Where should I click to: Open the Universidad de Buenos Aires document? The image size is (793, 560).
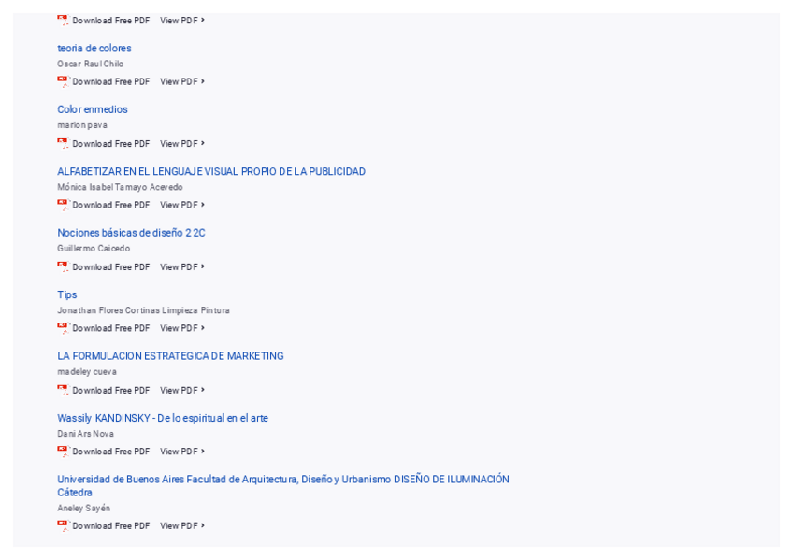[283, 480]
